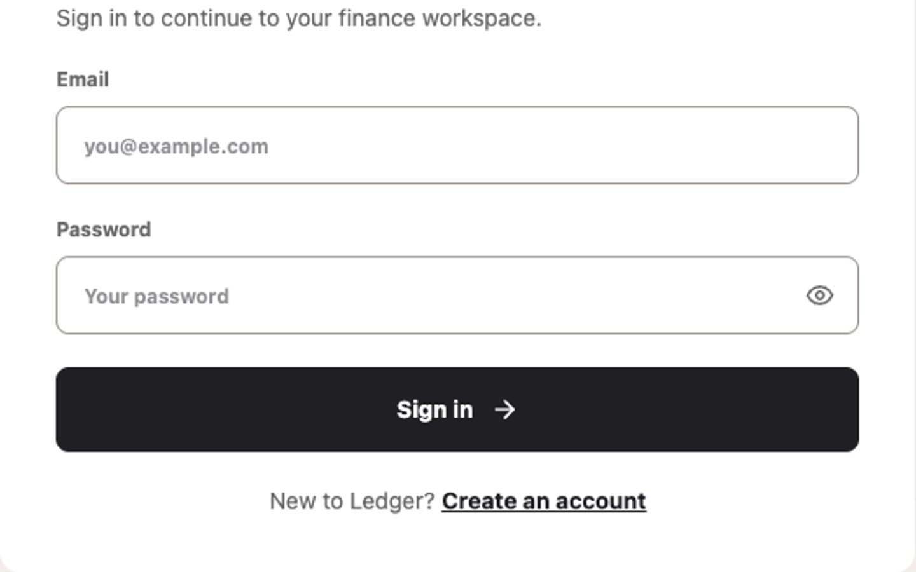Viewport: 916px width, 572px height.
Task: Click the word 'account' in signup link
Action: point(600,501)
